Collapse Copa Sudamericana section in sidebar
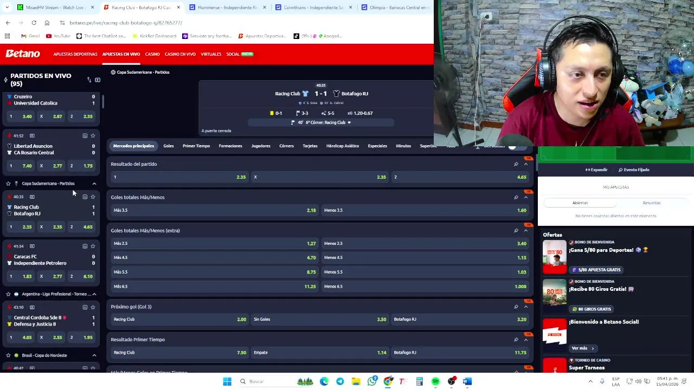The height and width of the screenshot is (390, 694). click(94, 184)
